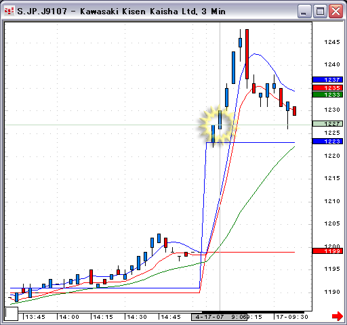Minimize the Kawasaki Kisen chart window
The height and width of the screenshot is (325, 347).
click(x=304, y=12)
